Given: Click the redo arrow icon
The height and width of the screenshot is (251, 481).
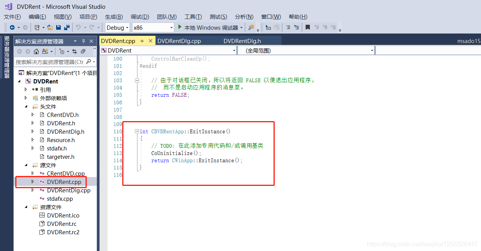Looking at the screenshot, I should point(92,27).
